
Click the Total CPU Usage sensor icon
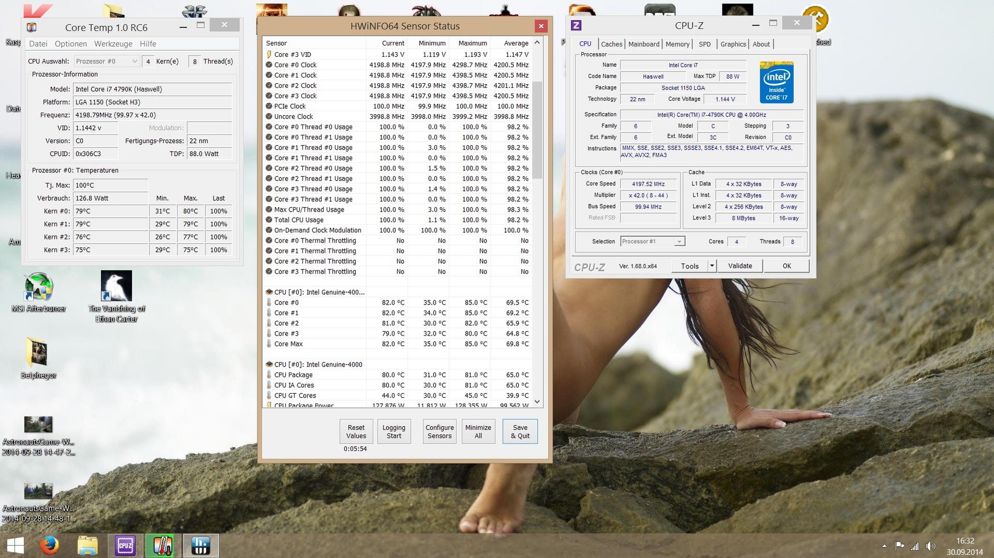pyautogui.click(x=269, y=220)
